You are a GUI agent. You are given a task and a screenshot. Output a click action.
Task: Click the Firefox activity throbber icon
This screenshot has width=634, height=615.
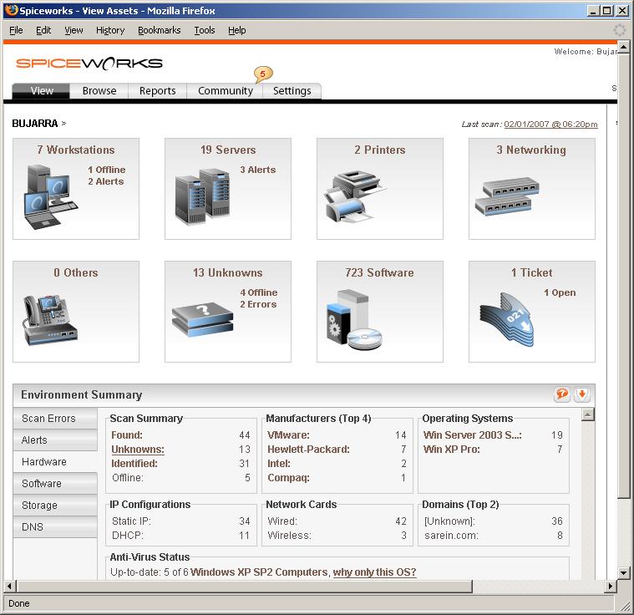pos(620,30)
